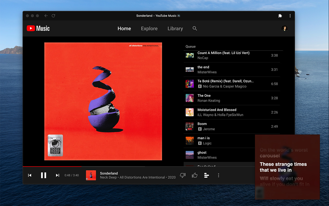This screenshot has height=206, width=329.
Task: Select 'The One' by Ronan Keating thumbnail
Action: tap(190, 98)
